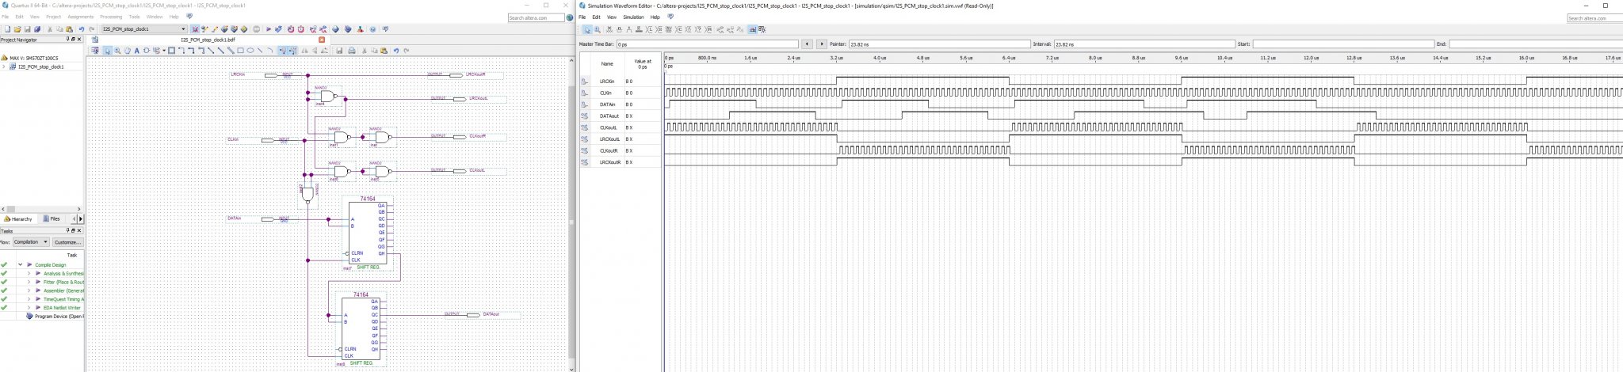
Task: Open Quartus Tools menu
Action: (x=135, y=17)
